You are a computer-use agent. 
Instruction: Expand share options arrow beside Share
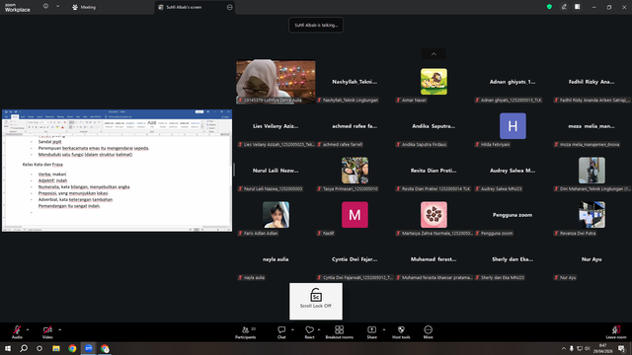[384, 329]
